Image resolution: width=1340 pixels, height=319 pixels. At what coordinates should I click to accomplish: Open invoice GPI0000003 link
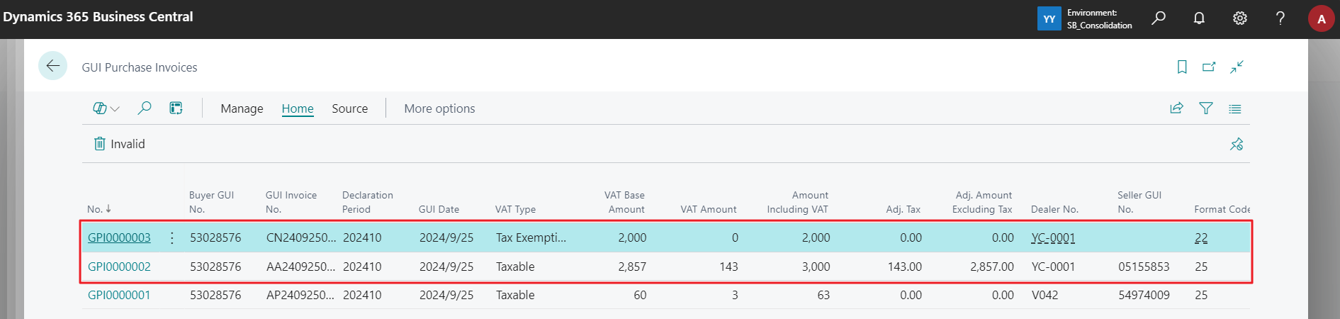[119, 238]
